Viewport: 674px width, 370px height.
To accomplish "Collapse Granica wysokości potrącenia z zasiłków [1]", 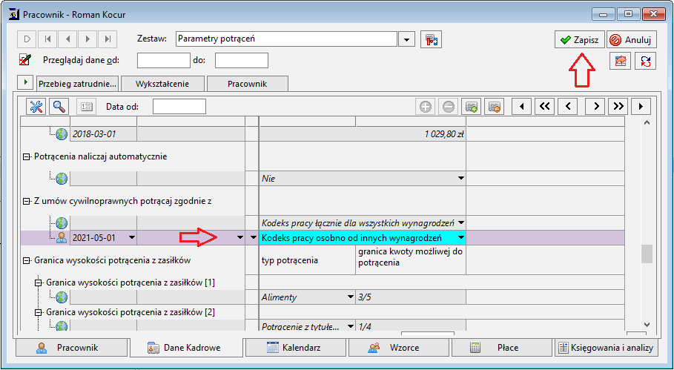I will pos(39,283).
